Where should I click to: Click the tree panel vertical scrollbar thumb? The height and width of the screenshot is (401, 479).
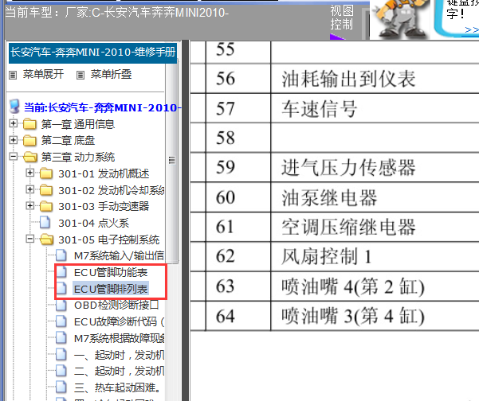[172, 160]
